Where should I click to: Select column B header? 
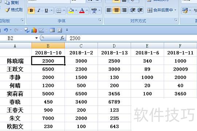(x=48, y=46)
